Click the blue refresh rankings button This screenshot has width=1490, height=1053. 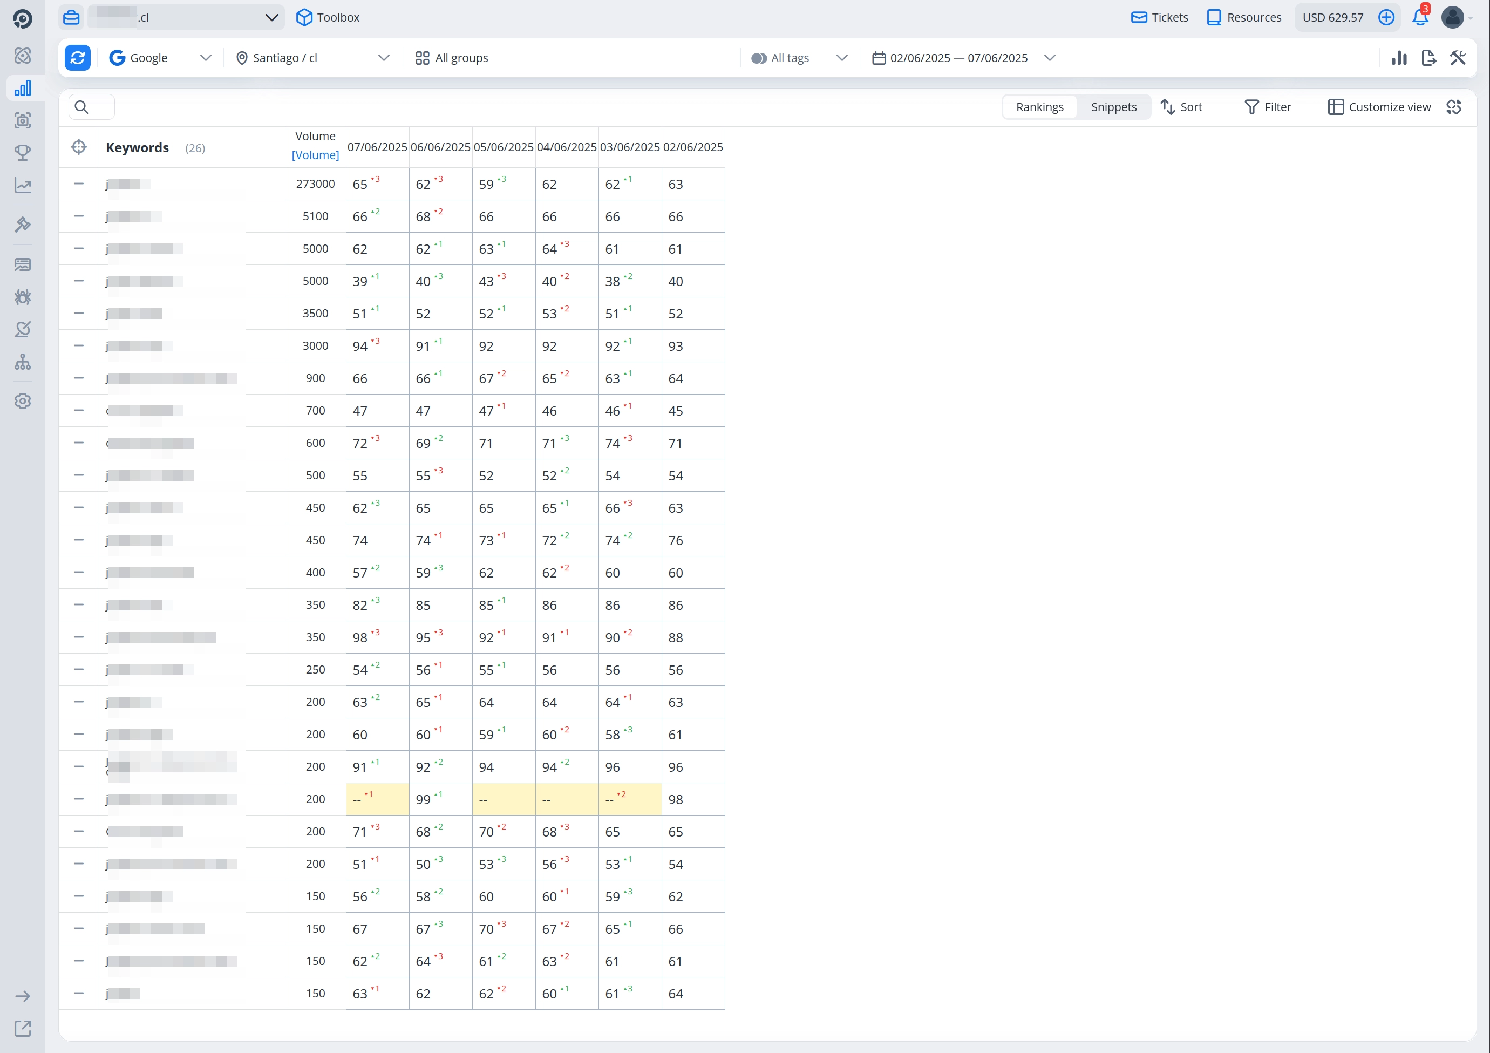tap(78, 58)
